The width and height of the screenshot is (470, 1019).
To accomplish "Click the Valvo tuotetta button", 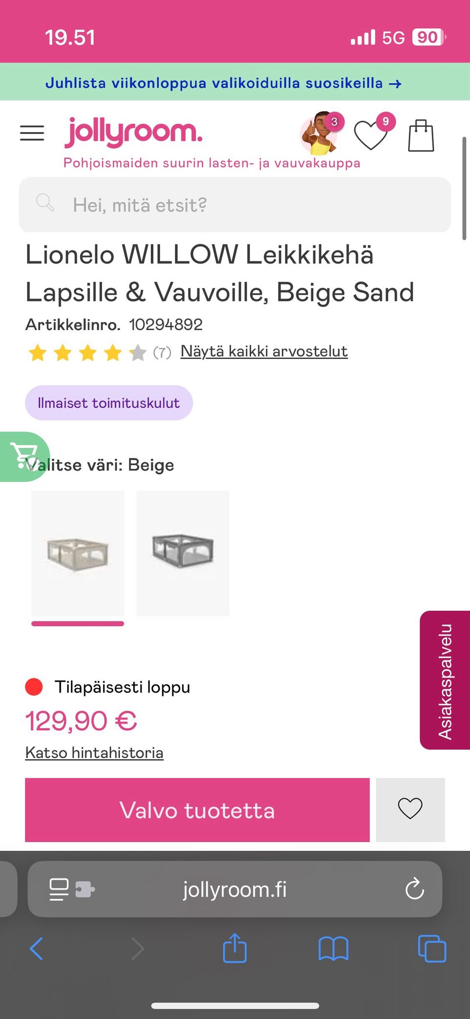I will tap(197, 810).
